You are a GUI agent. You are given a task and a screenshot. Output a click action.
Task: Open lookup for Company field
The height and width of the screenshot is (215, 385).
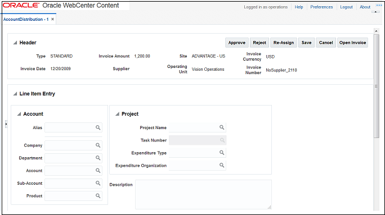click(98, 145)
